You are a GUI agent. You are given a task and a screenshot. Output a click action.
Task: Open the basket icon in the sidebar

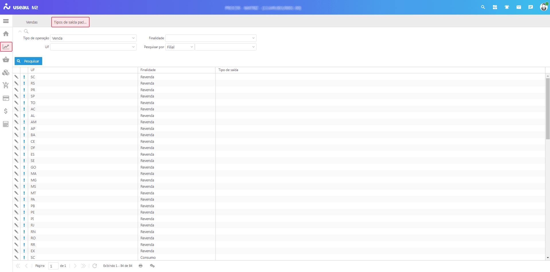click(6, 60)
